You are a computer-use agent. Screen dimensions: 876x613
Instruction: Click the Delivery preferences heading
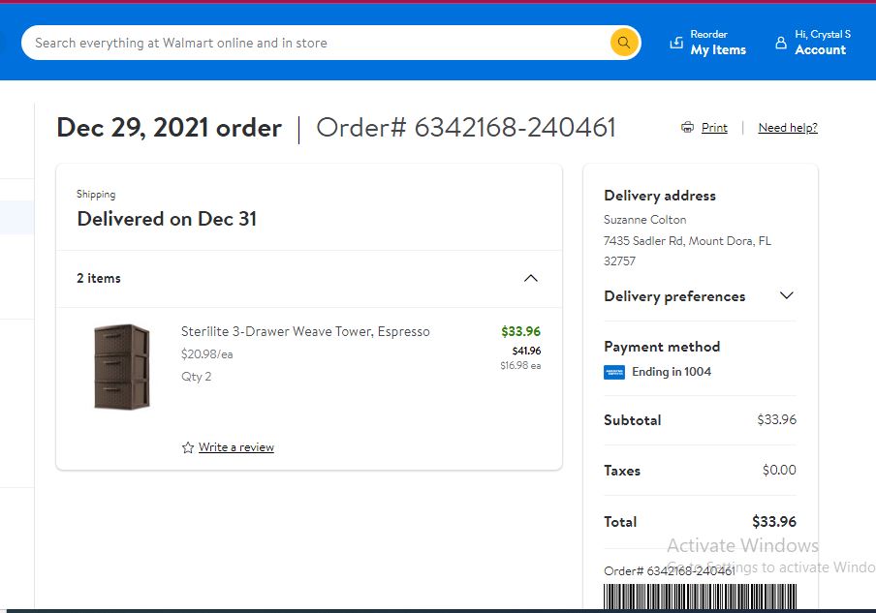click(674, 296)
